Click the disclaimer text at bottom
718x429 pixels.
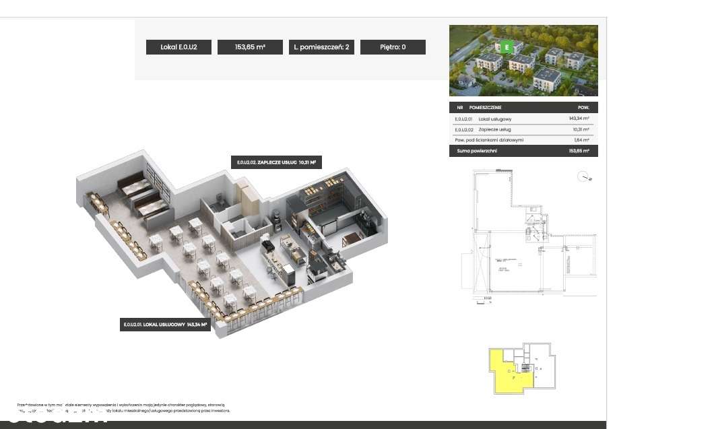pyautogui.click(x=124, y=408)
